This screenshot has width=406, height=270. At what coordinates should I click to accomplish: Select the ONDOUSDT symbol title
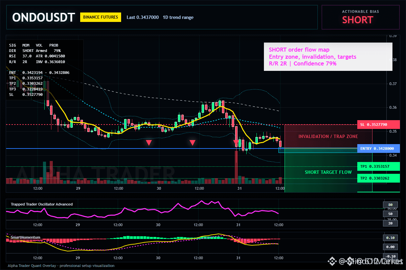coord(43,17)
